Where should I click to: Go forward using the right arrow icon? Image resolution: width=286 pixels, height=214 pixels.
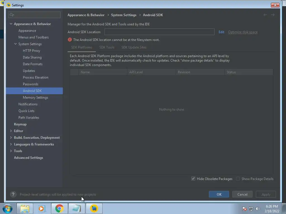tap(273, 15)
